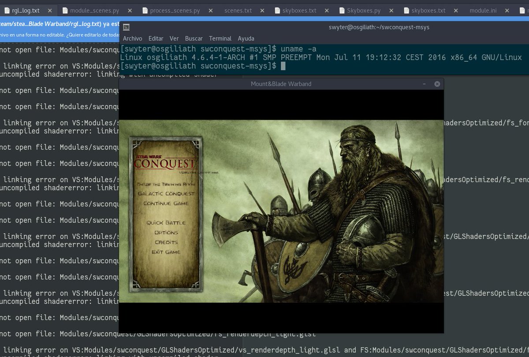Open the Terminal menu in the terminal window
Viewport: 529px width, 357px height.
(x=220, y=38)
